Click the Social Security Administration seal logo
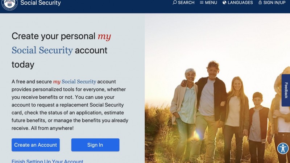 tap(10, 4)
